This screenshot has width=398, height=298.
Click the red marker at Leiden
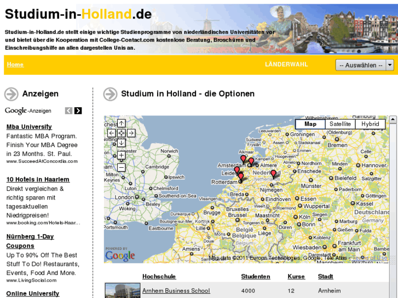(x=237, y=171)
